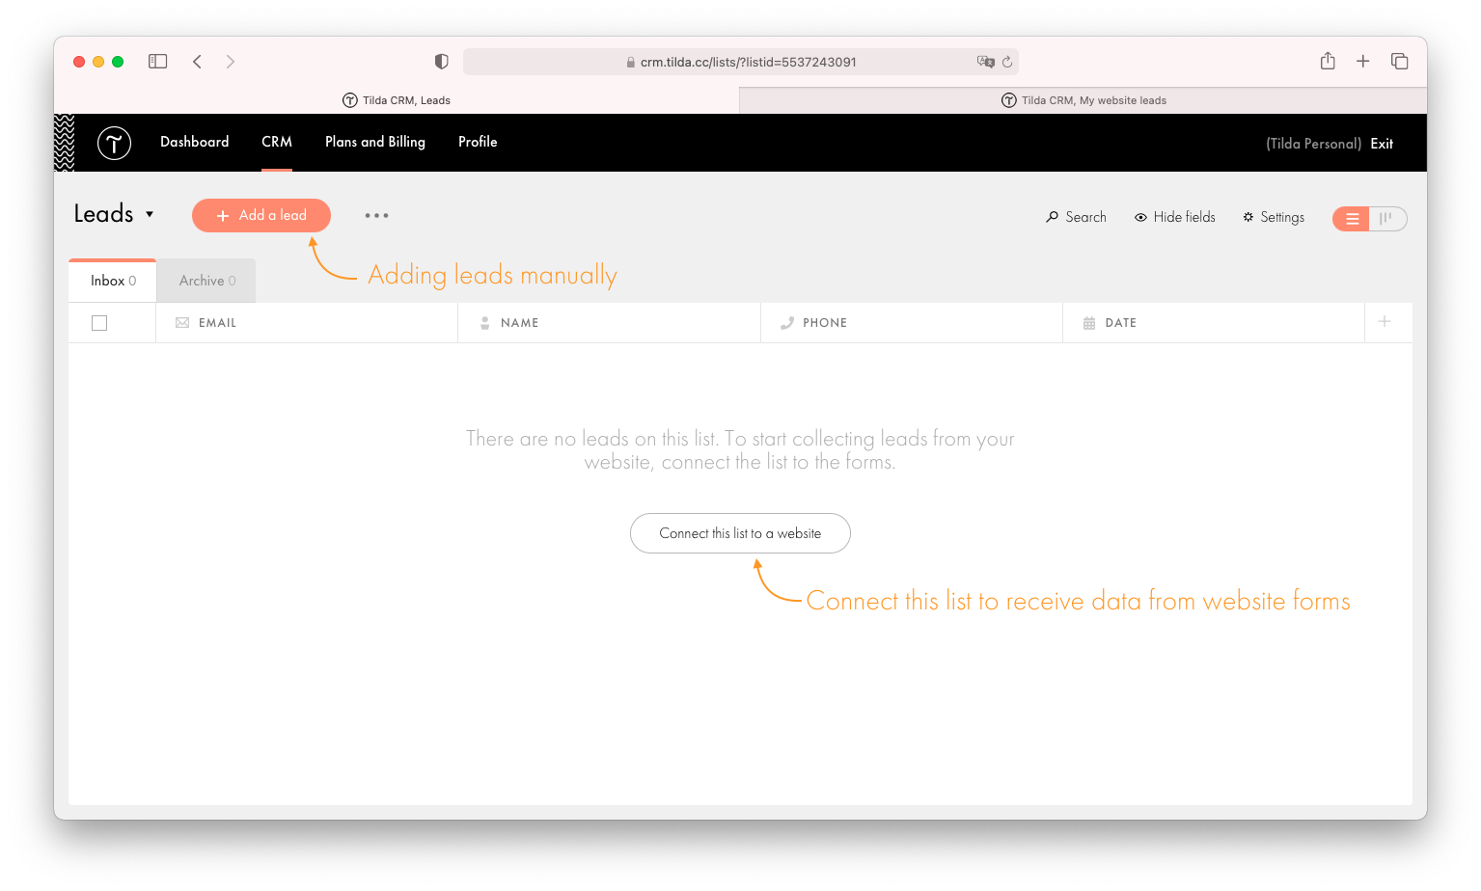Open the three-dots more options menu

click(x=376, y=215)
